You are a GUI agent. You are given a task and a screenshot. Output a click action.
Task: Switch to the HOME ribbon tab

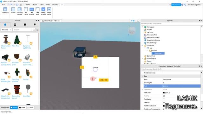click(x=28, y=5)
